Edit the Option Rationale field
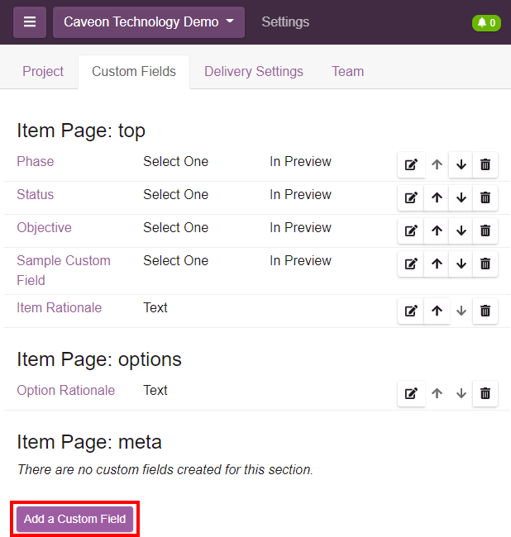Viewport: 511px width, 537px height. pos(411,393)
